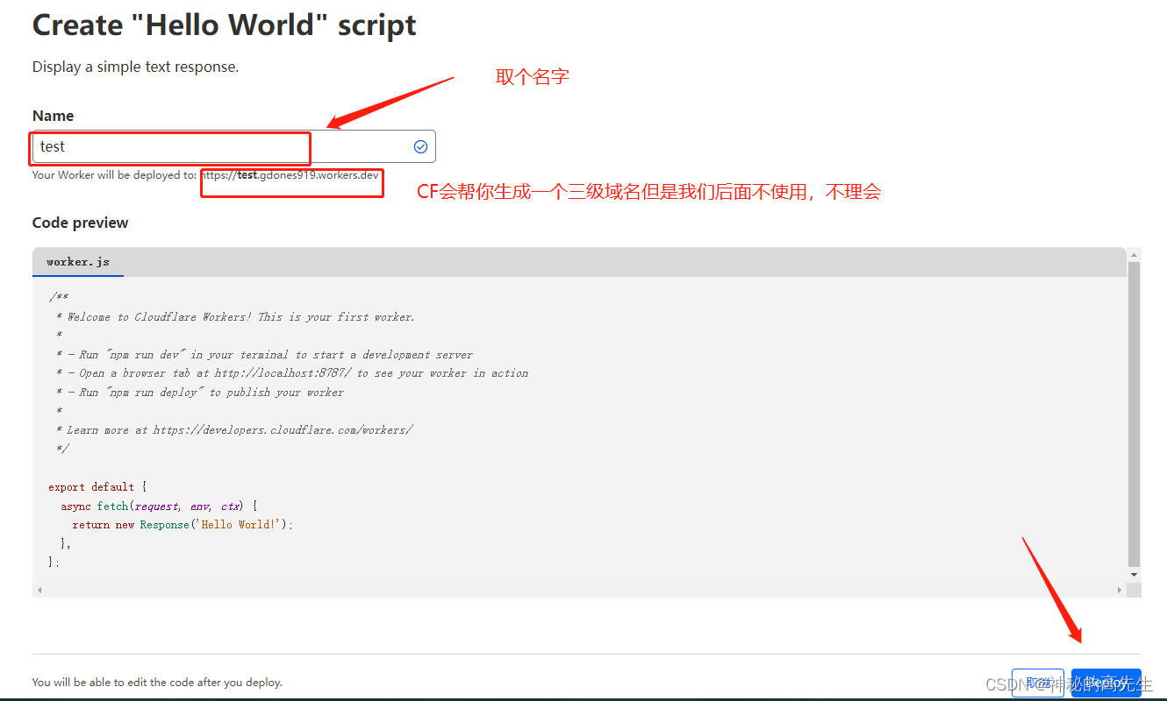Click "You will be able to edit the code" note
The height and width of the screenshot is (701, 1167).
pyautogui.click(x=157, y=682)
